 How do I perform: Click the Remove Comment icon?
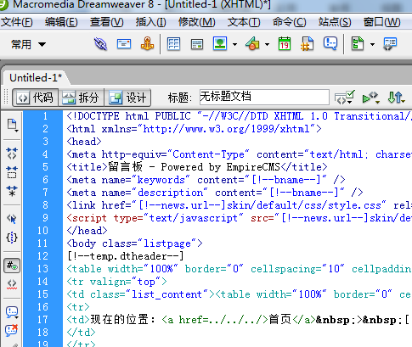coord(12,330)
